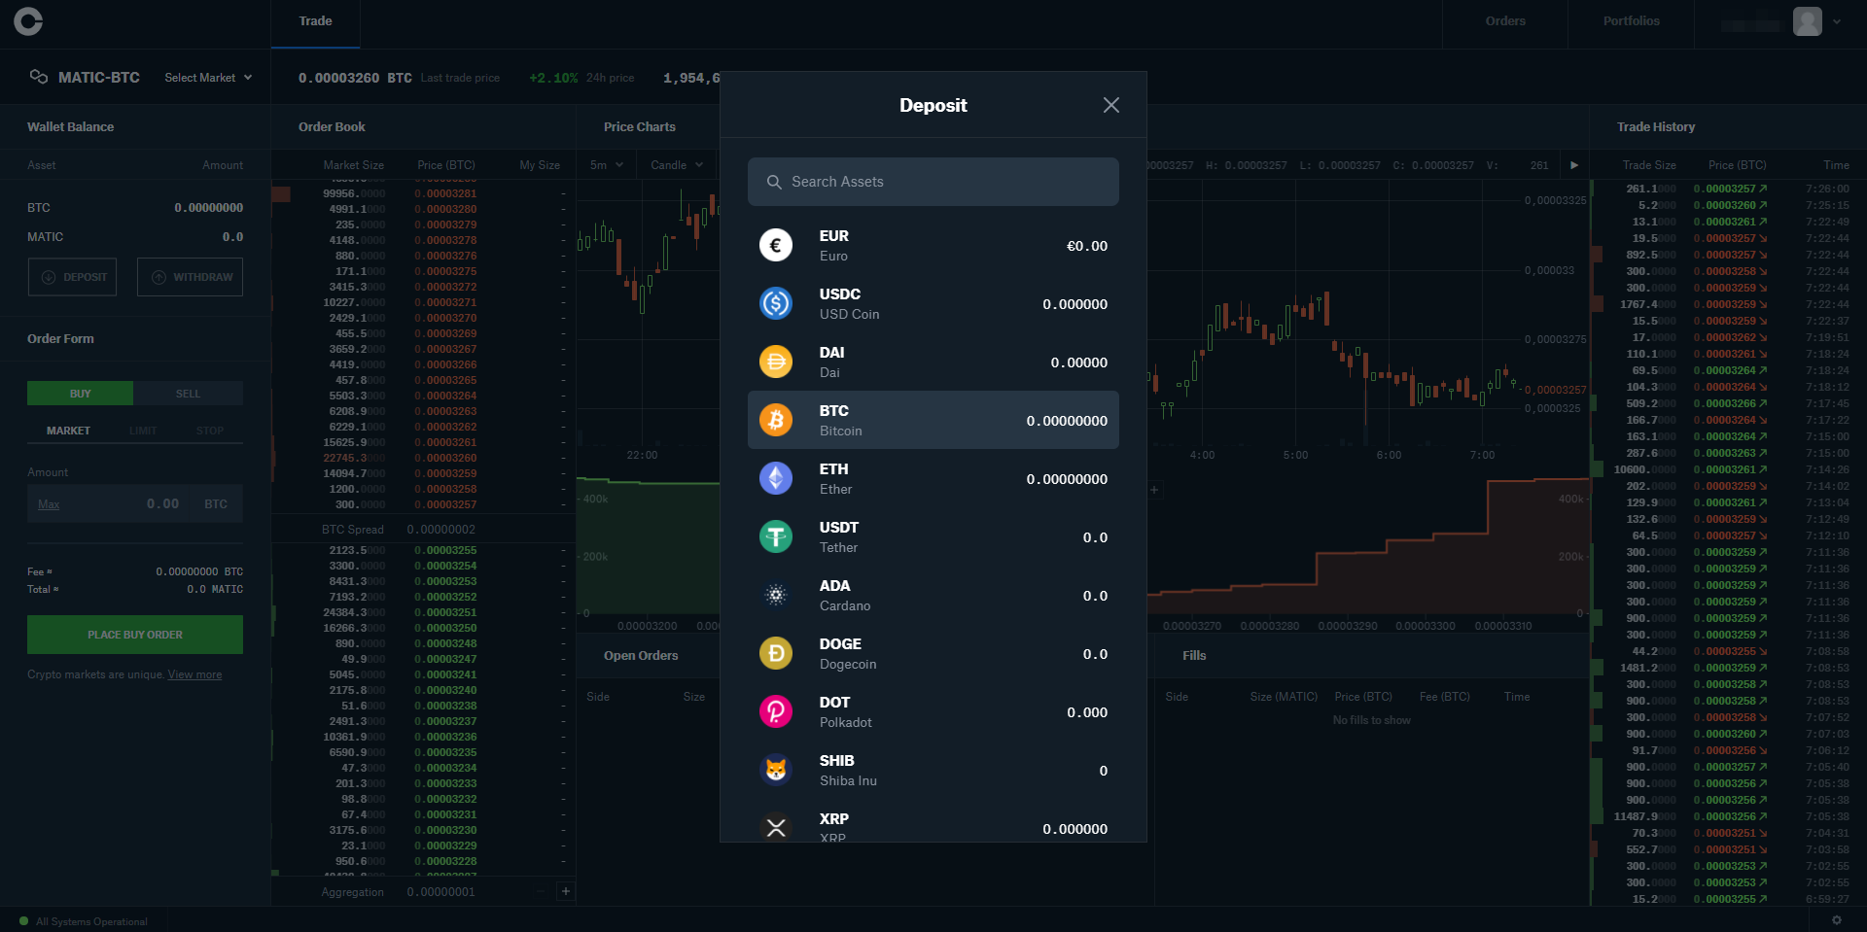Toggle to the BUY side
The width and height of the screenshot is (1867, 932).
coord(81,394)
